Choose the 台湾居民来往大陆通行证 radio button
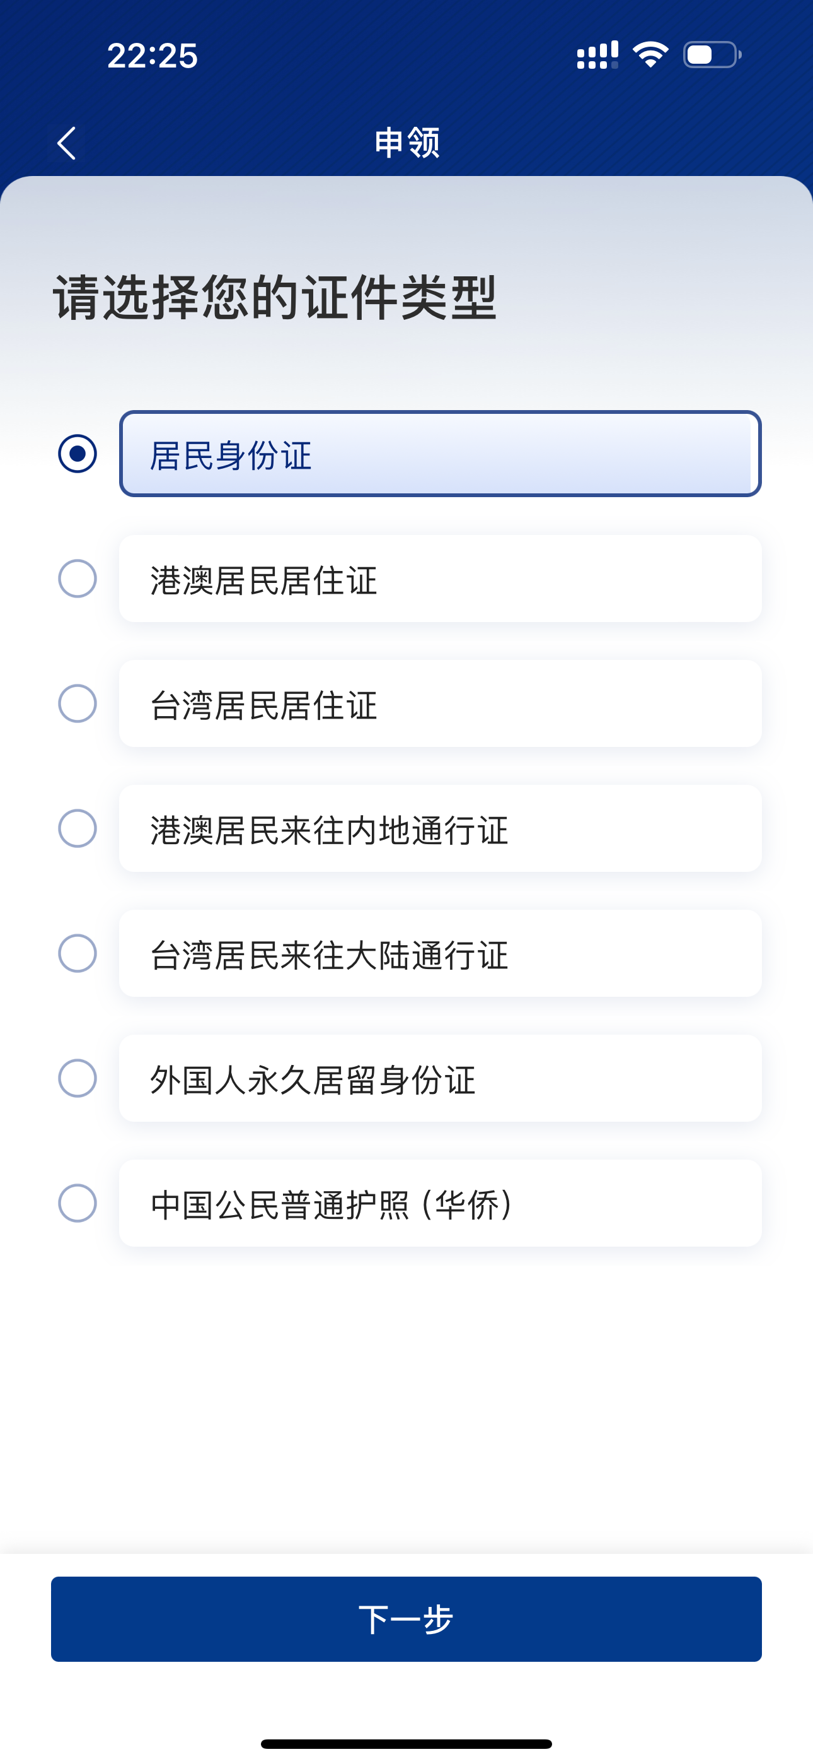This screenshot has width=813, height=1764. (x=78, y=953)
